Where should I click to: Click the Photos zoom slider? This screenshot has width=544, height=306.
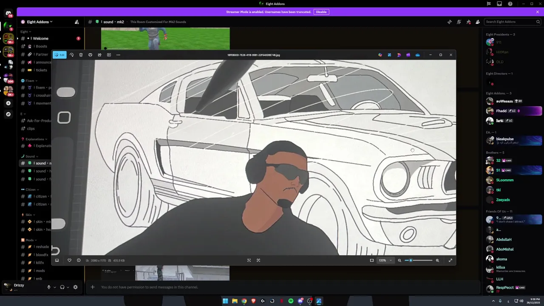click(418, 260)
